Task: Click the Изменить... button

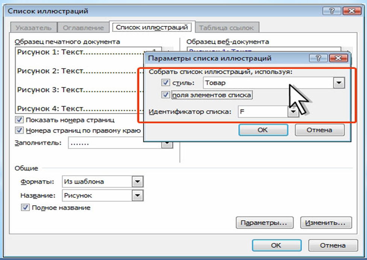Action: point(326,222)
